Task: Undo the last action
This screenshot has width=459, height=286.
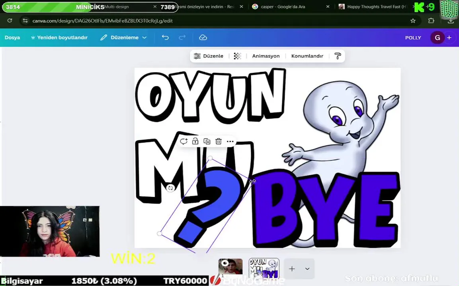Action: [x=165, y=37]
